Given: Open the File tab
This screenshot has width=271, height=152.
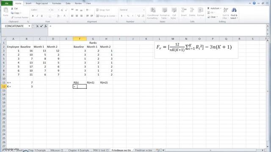Looking at the screenshot, I should [x=7, y=3].
